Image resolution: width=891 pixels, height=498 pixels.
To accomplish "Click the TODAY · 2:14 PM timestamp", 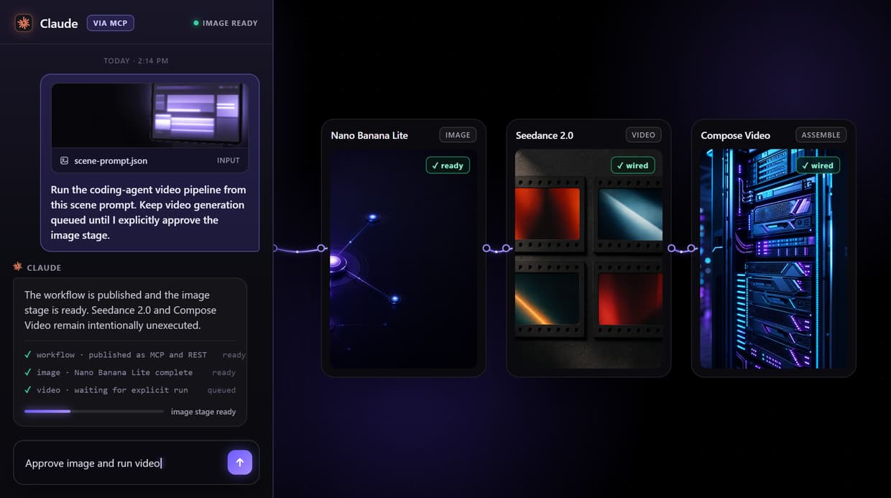I will click(136, 61).
